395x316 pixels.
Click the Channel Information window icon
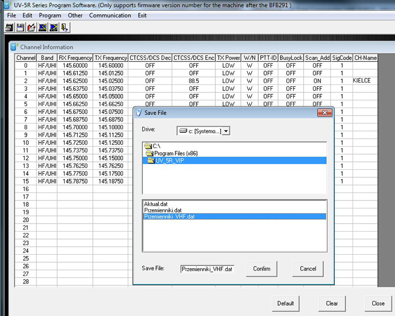(14, 47)
